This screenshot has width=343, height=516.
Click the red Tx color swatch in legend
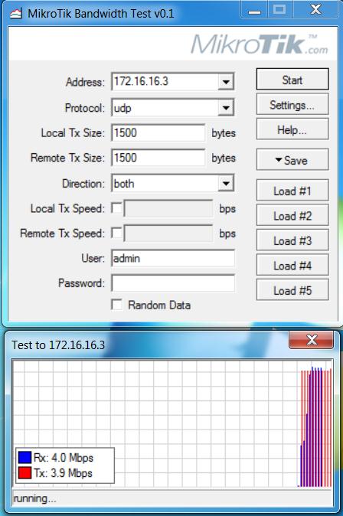point(24,473)
